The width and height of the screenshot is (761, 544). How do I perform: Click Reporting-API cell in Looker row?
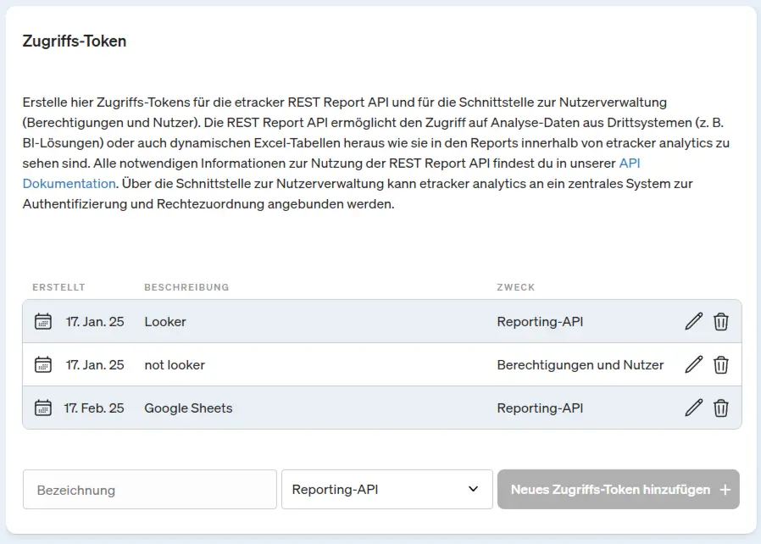540,322
